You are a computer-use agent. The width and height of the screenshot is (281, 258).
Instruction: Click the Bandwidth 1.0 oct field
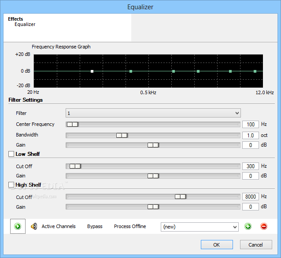point(251,135)
